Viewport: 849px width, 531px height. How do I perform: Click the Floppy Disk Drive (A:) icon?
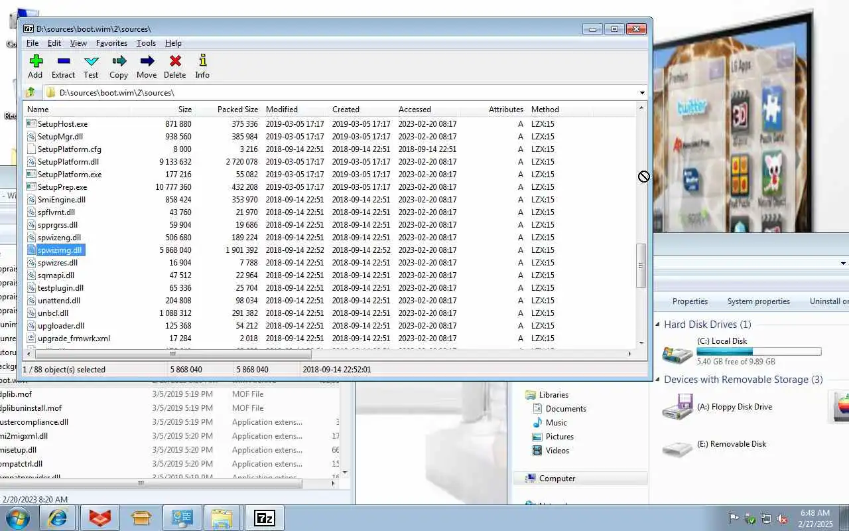coord(677,407)
